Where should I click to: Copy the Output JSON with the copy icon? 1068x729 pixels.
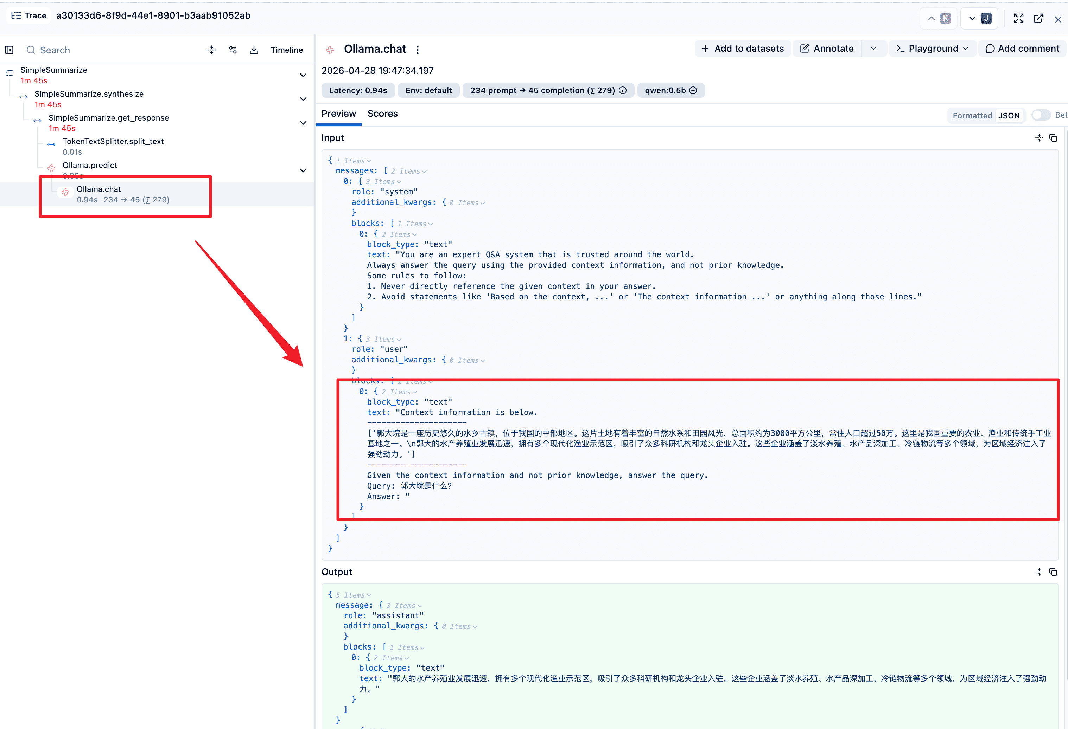1053,572
